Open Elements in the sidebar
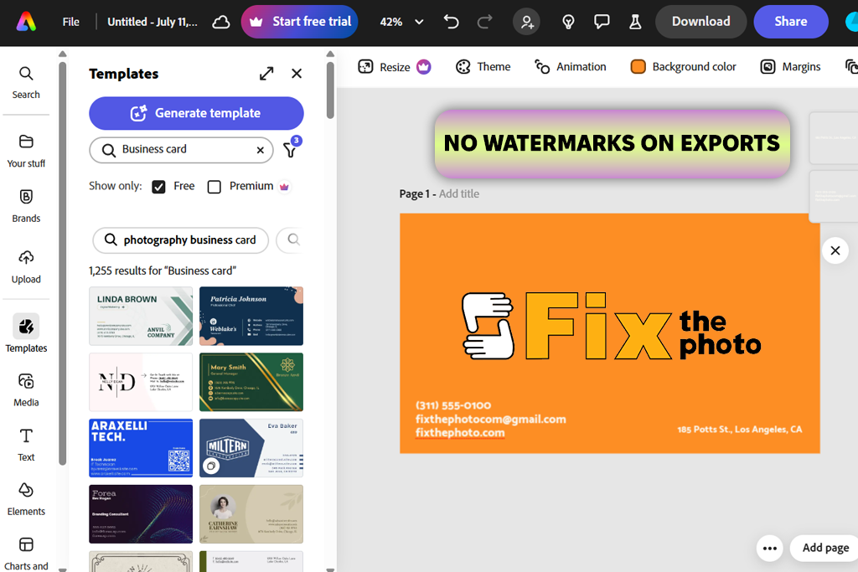The width and height of the screenshot is (858, 572). pos(26,499)
